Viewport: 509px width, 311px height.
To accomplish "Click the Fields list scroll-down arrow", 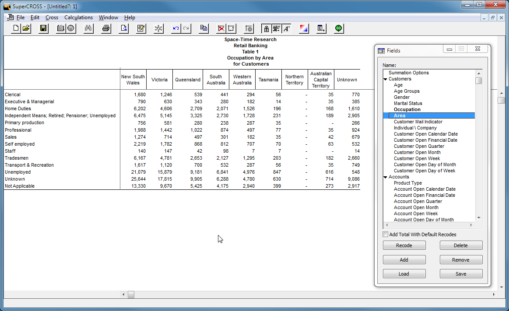I will coord(479,217).
